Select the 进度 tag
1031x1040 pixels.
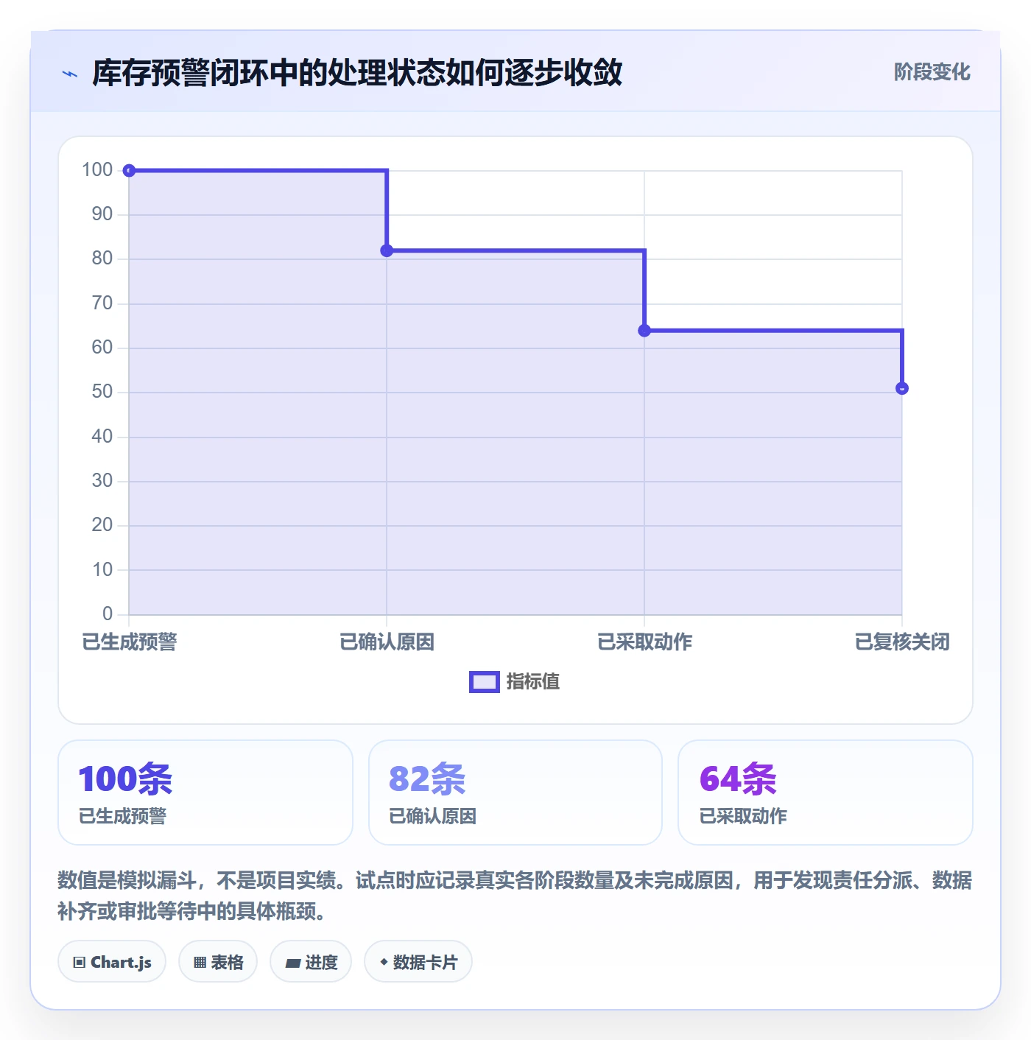click(x=311, y=962)
